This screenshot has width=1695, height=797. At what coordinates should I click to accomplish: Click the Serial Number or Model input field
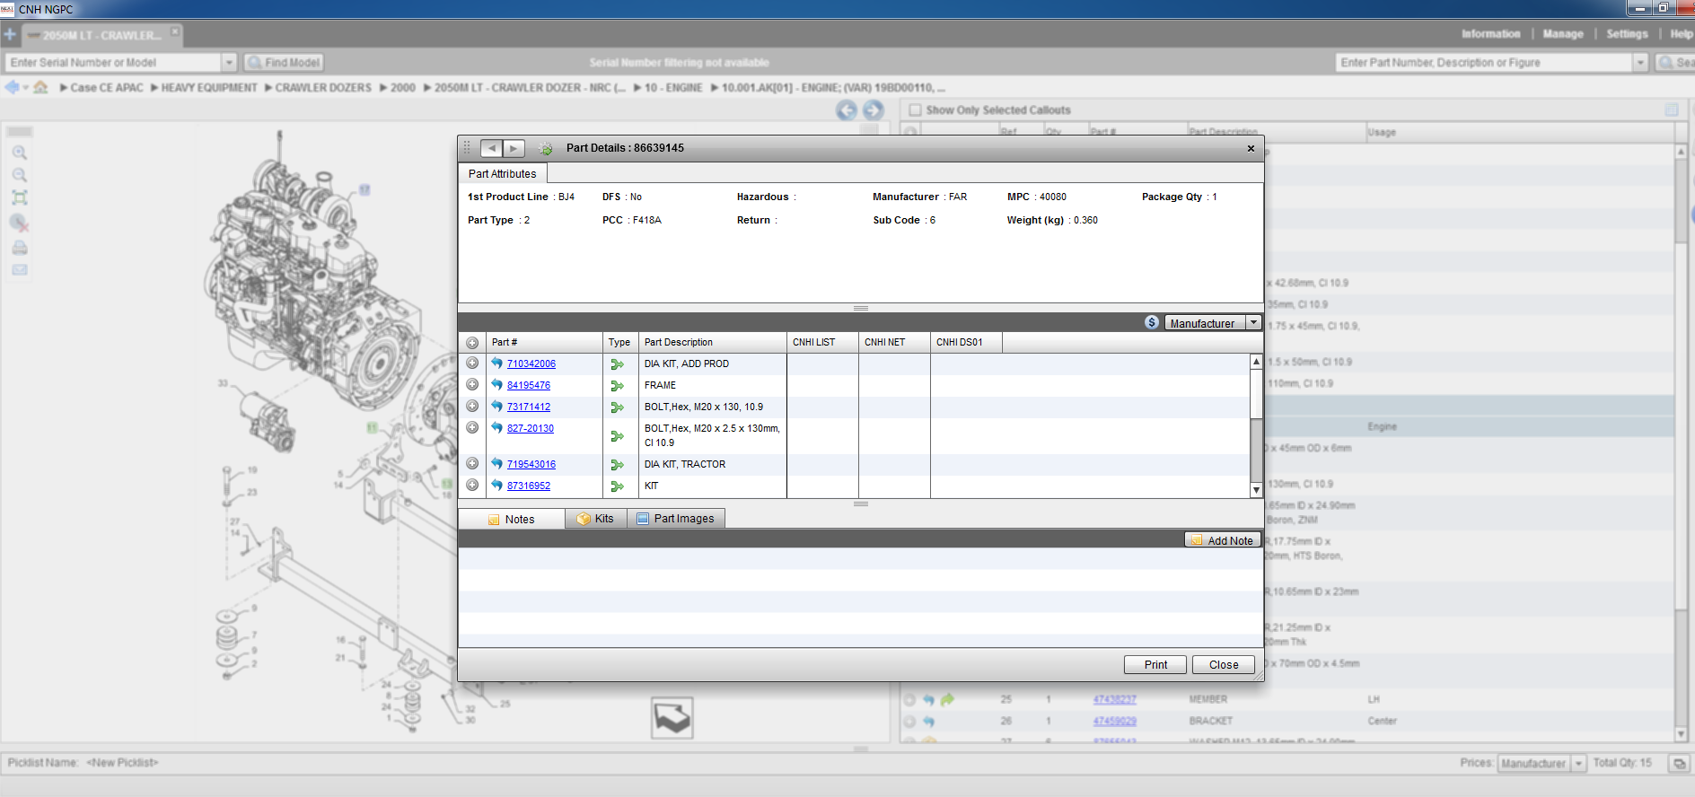click(x=113, y=62)
